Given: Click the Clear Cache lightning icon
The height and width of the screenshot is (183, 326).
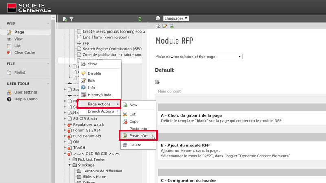Looking at the screenshot, I should click(x=9, y=53).
